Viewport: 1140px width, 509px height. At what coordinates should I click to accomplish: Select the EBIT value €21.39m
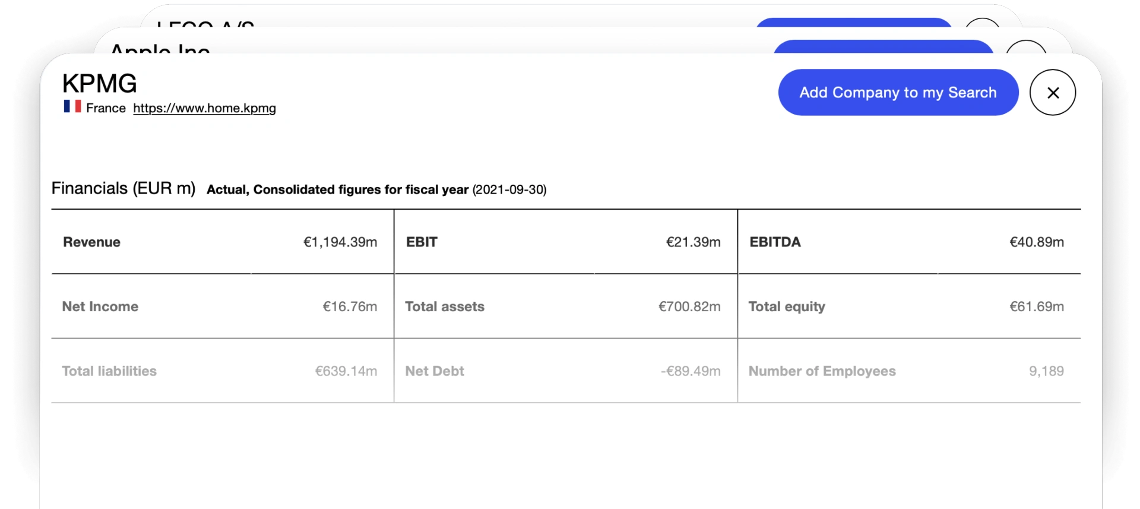693,242
